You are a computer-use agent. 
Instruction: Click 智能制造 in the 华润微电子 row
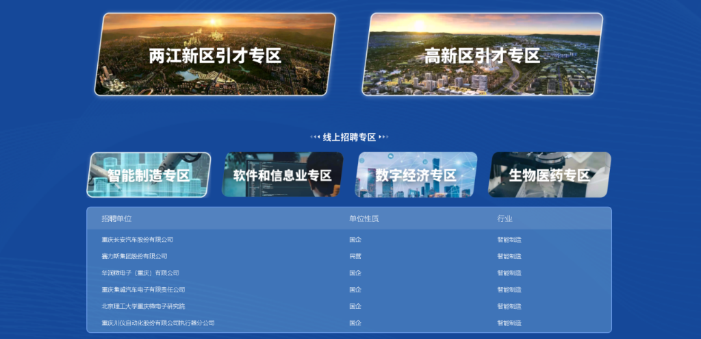[x=509, y=273]
